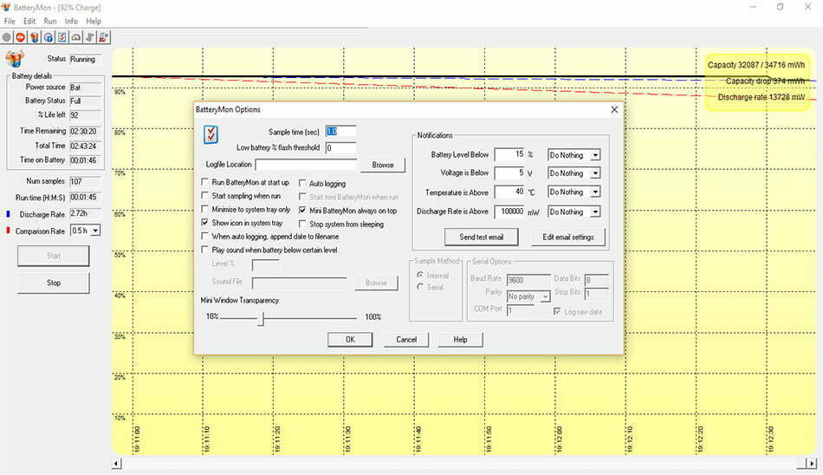Enable Minimise to system tray only
This screenshot has height=475, width=823.
pos(204,209)
